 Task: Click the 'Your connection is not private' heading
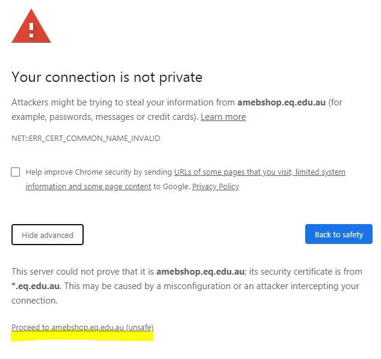(107, 77)
